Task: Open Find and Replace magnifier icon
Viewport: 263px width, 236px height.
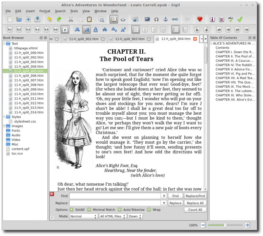Action: (102, 19)
